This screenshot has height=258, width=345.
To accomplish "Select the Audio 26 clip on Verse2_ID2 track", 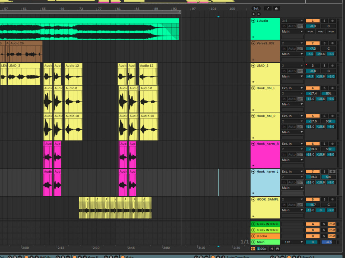I will click(x=26, y=51).
